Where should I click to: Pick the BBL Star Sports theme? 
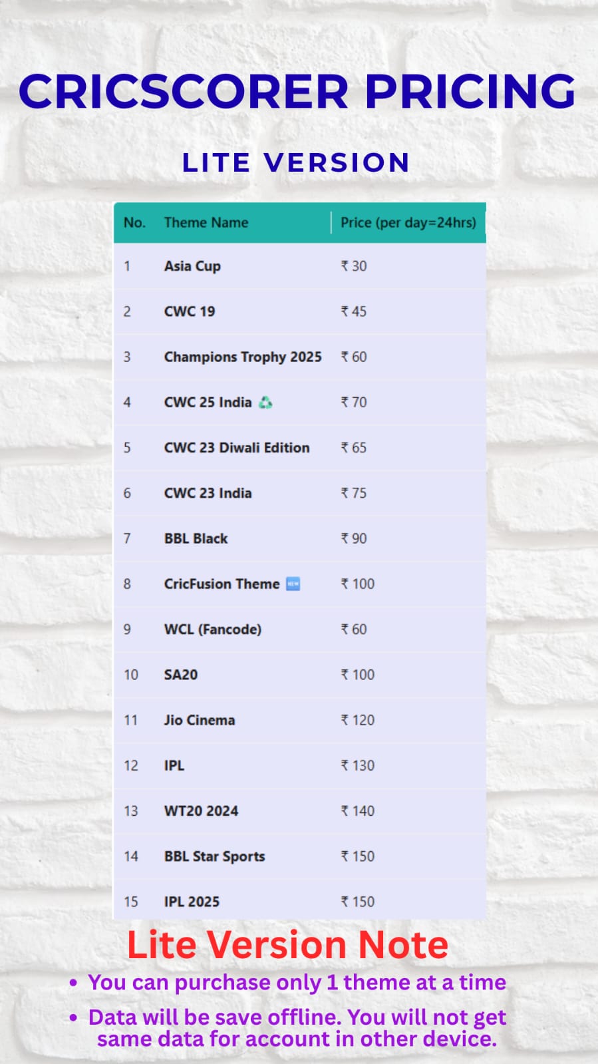pyautogui.click(x=214, y=856)
